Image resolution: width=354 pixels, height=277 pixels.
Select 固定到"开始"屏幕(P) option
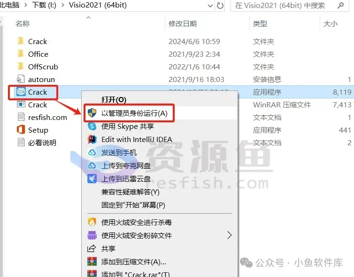133,205
